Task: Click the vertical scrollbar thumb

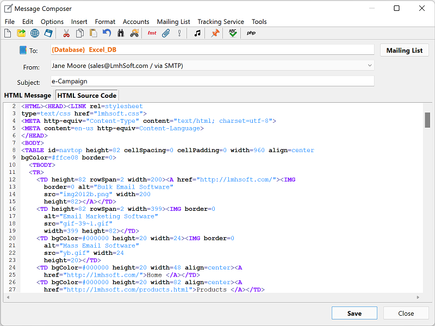Action: pyautogui.click(x=427, y=120)
